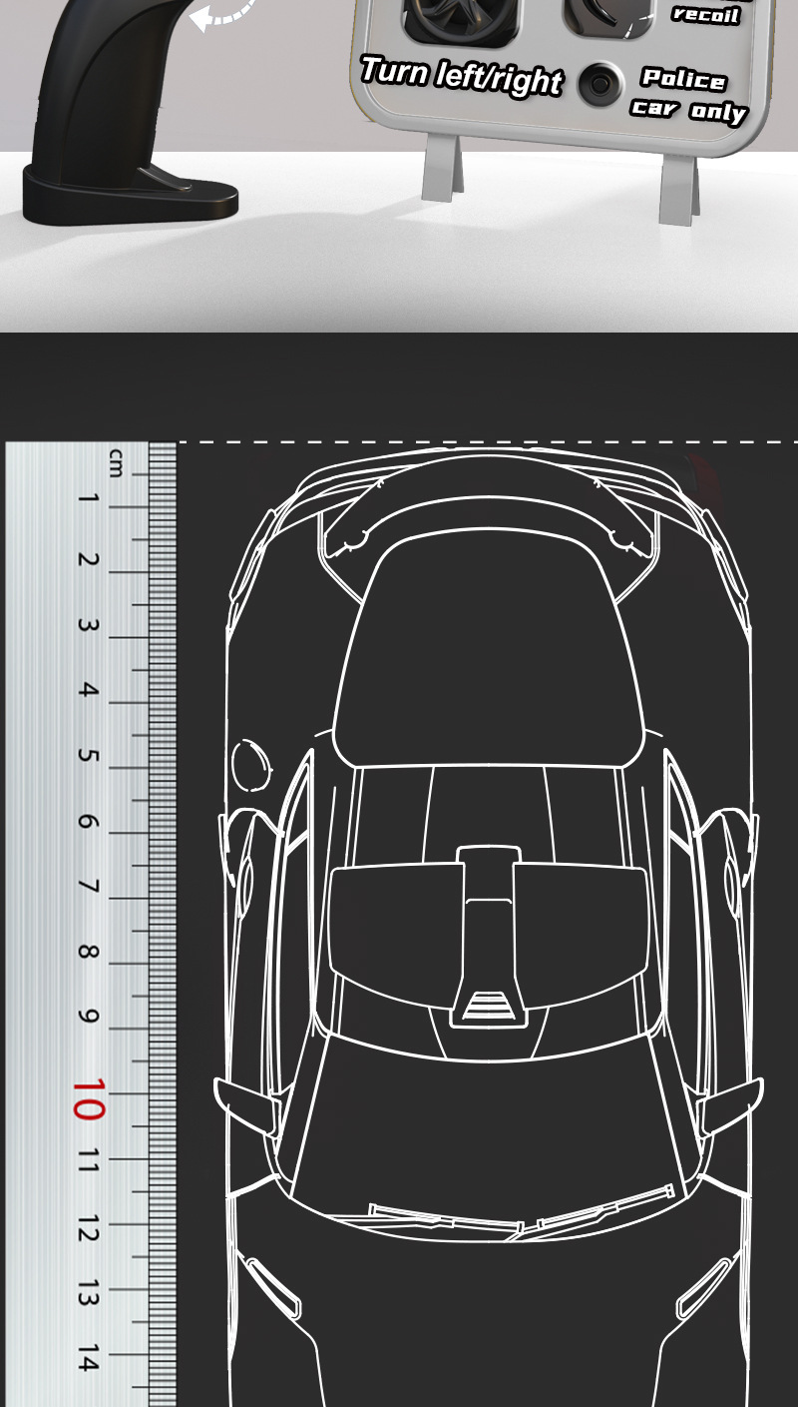Click the ruler number '5'
The image size is (798, 1407).
(88, 755)
